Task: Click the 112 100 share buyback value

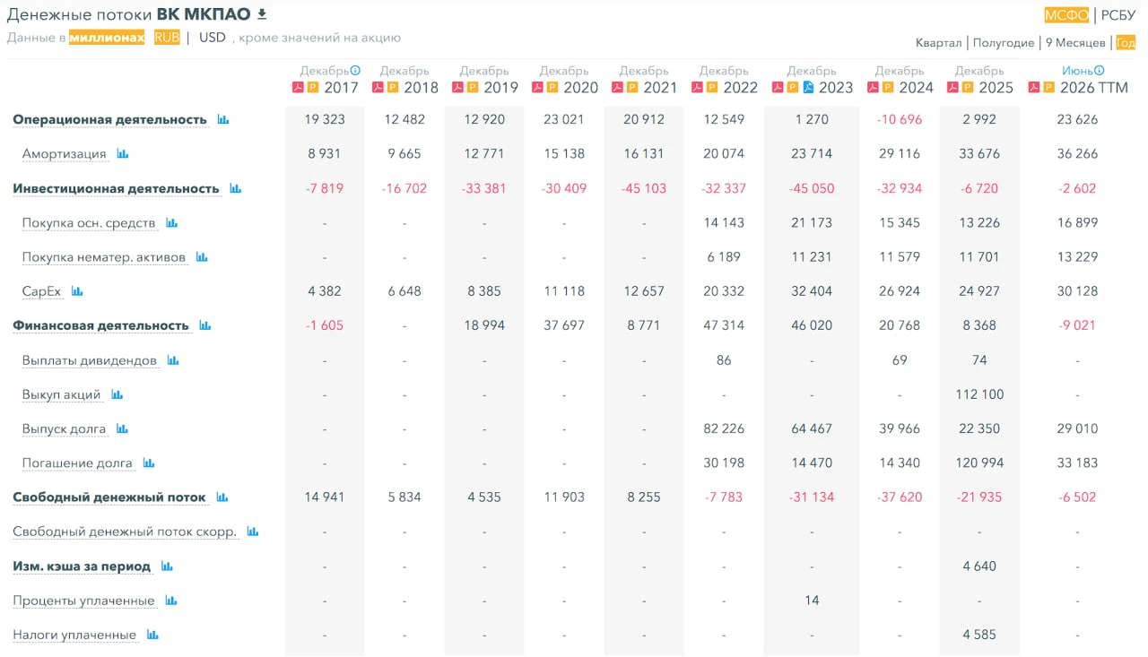Action: [979, 394]
